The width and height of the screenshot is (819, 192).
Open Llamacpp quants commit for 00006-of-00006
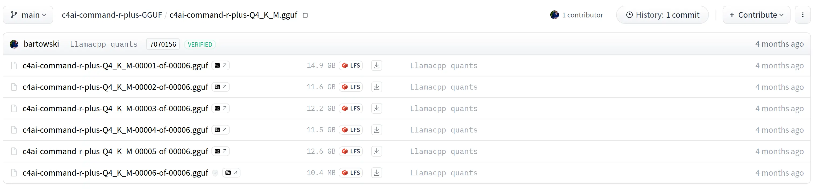point(444,173)
